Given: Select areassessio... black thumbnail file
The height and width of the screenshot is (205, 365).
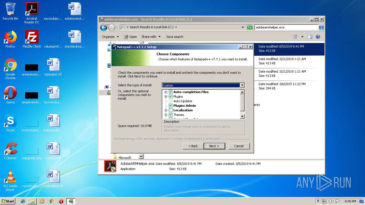Looking at the screenshot, I should coord(32,69).
